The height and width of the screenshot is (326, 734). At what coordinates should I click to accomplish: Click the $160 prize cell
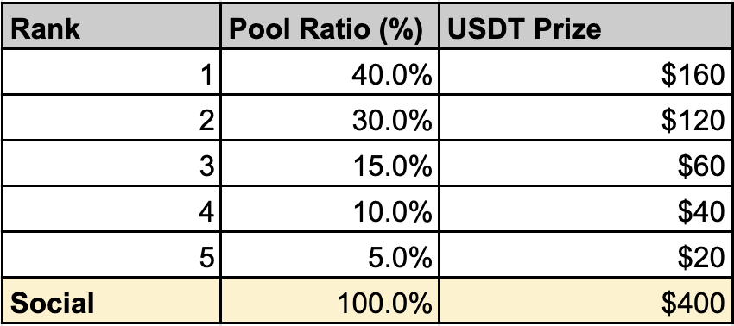[x=586, y=72]
